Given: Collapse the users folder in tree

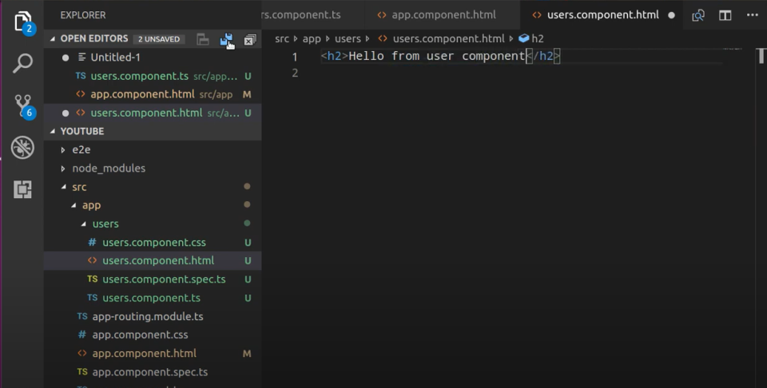Looking at the screenshot, I should click(x=84, y=224).
